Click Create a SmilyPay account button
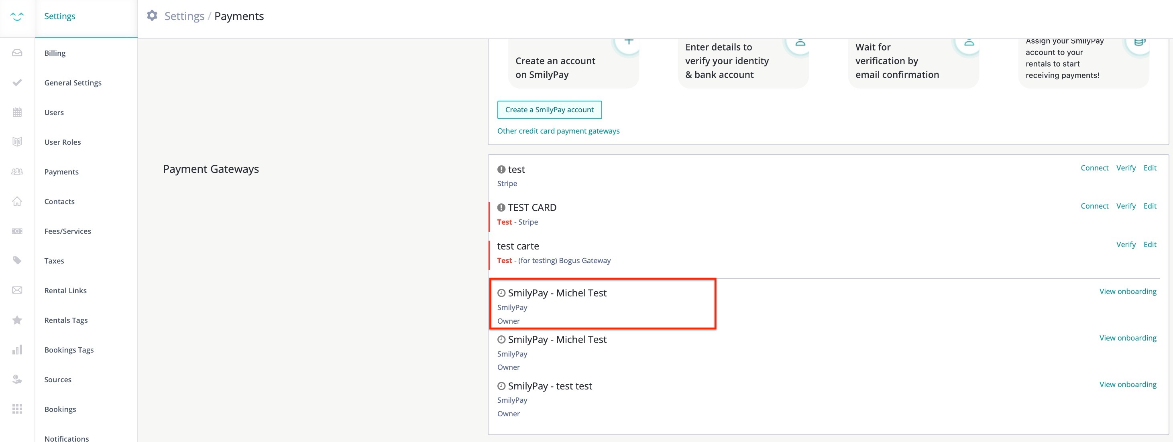The width and height of the screenshot is (1173, 442). 549,109
